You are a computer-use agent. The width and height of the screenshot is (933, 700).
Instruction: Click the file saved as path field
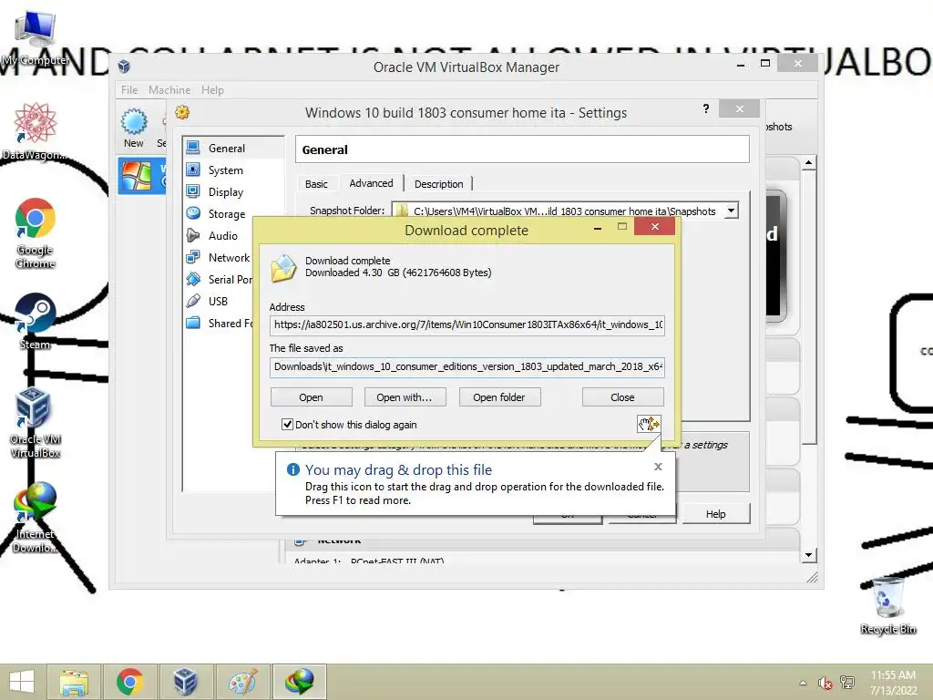point(467,366)
